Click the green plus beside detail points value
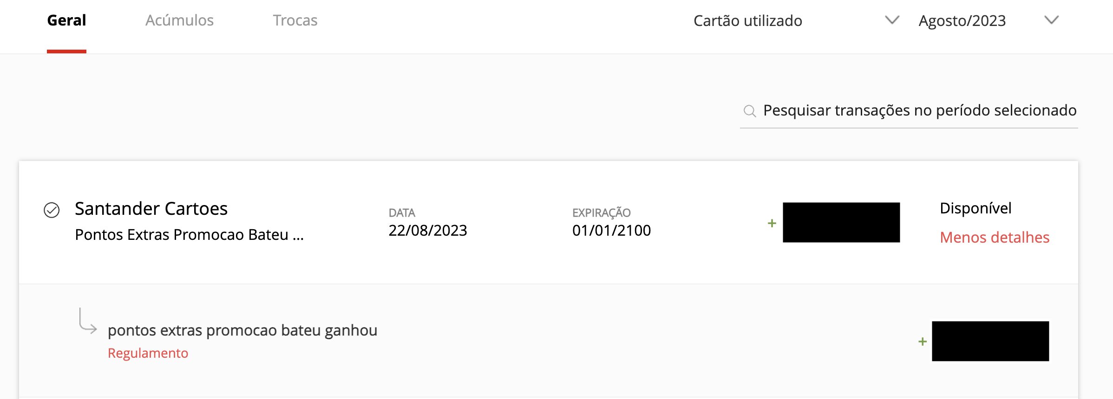The width and height of the screenshot is (1113, 399). click(923, 342)
